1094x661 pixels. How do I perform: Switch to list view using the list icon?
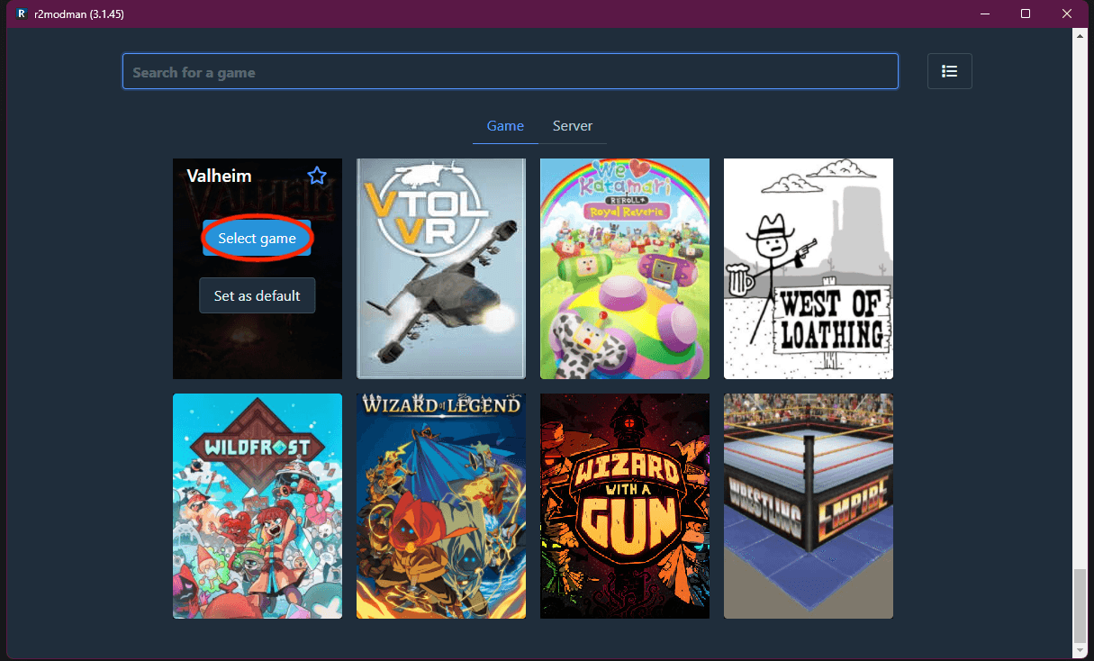point(949,71)
